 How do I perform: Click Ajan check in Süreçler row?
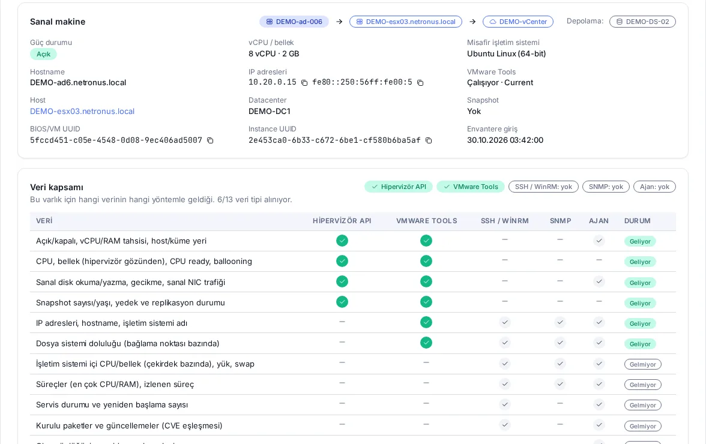(x=599, y=384)
